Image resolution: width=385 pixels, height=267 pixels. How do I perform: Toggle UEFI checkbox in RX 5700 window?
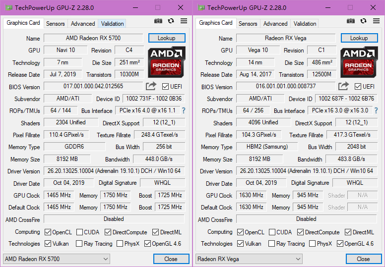[166, 87]
